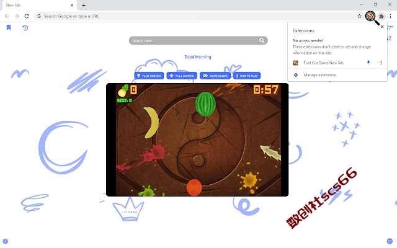Reload the page with the refresh icon

27,16
